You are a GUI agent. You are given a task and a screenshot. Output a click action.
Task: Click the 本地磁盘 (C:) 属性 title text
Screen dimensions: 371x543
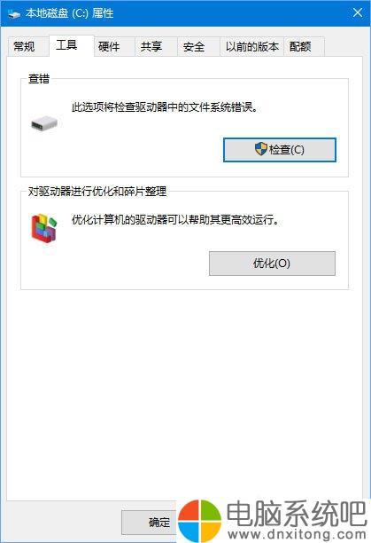(x=69, y=13)
